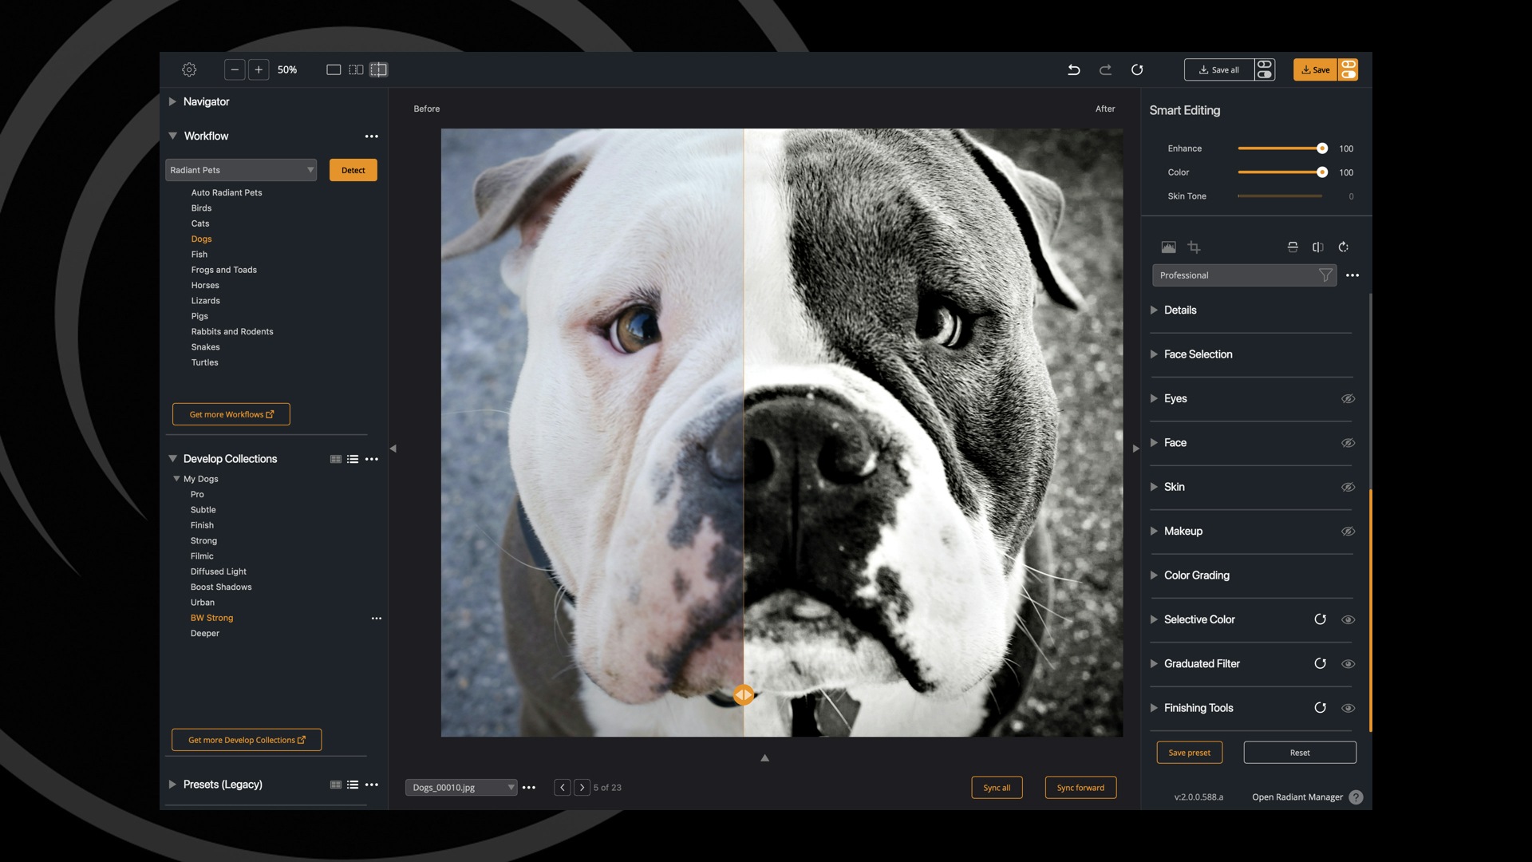Click Sync forward button
Image resolution: width=1532 pixels, height=862 pixels.
click(1081, 788)
